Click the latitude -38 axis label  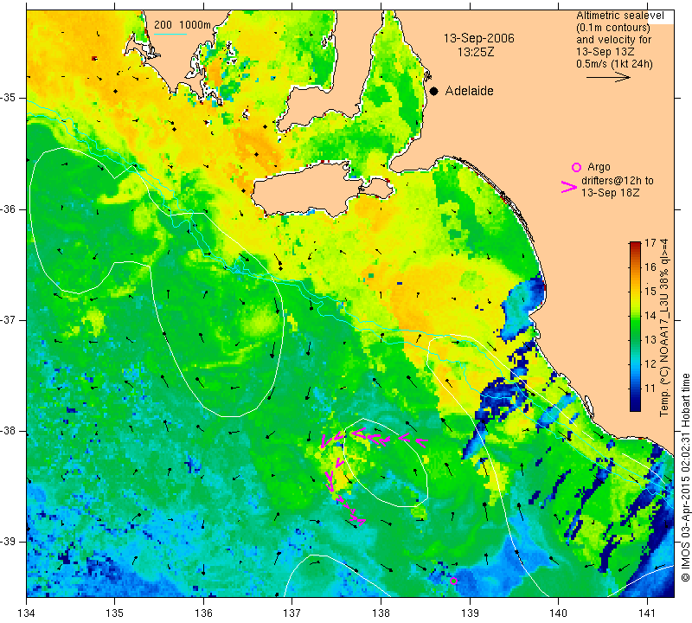click(x=9, y=431)
